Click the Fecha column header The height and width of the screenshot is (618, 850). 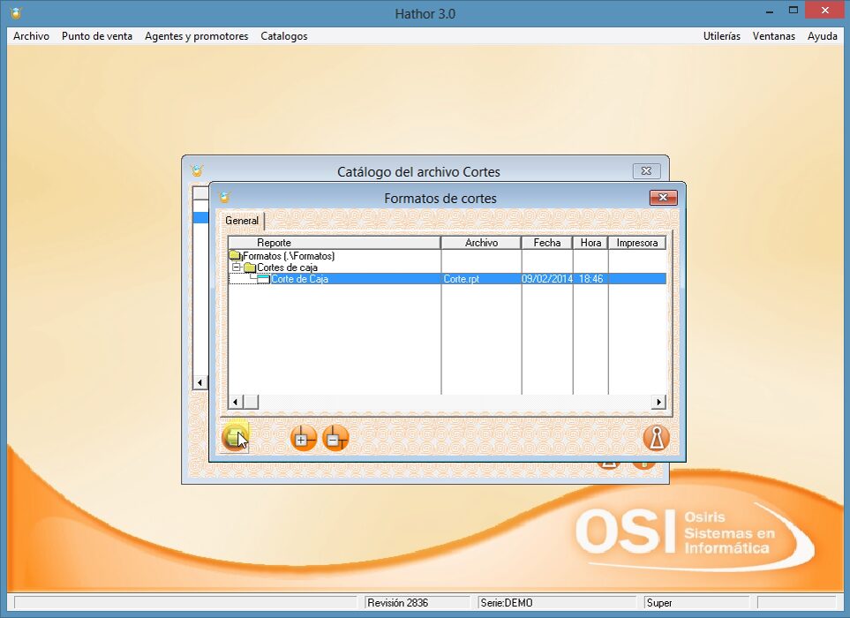tap(547, 243)
